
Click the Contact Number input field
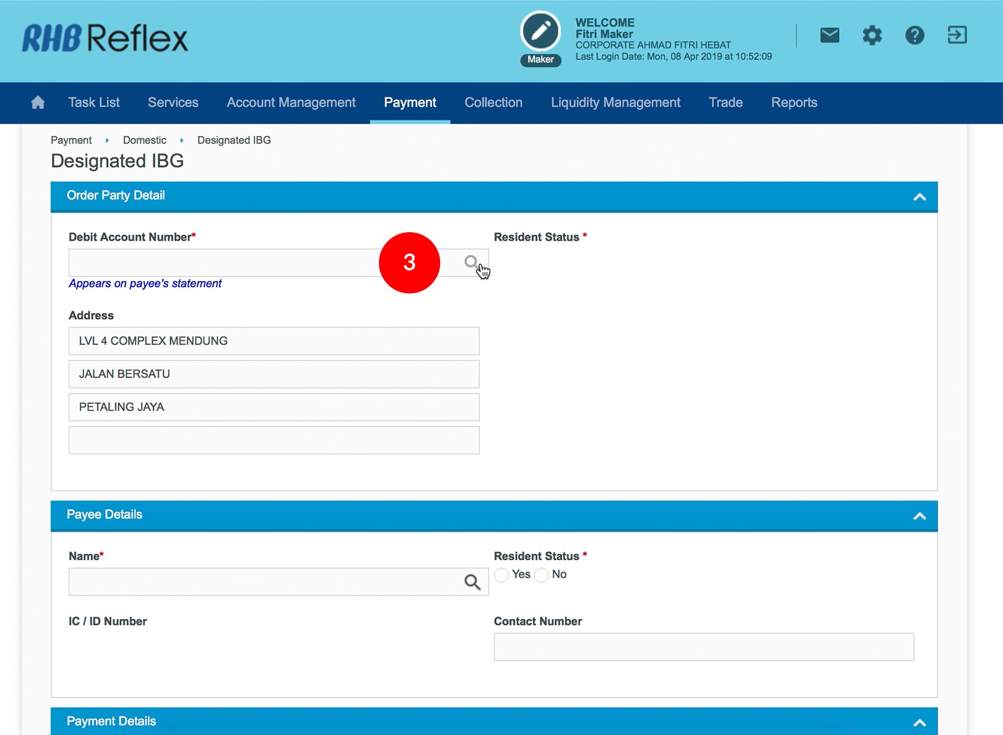703,647
